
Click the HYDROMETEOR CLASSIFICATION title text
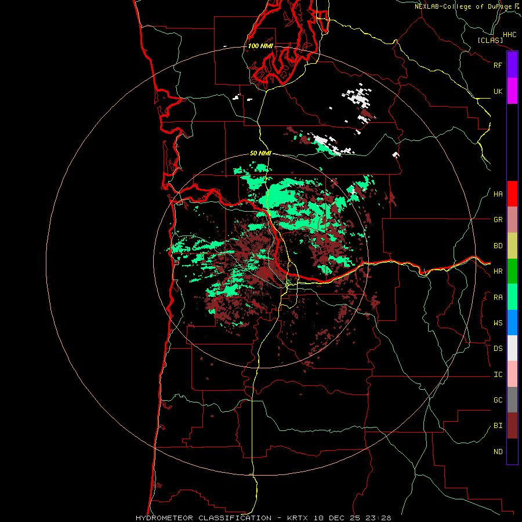204,518
